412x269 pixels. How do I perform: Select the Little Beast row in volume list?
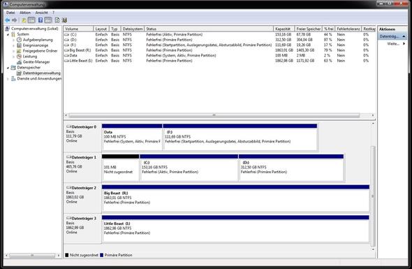[x=219, y=61]
